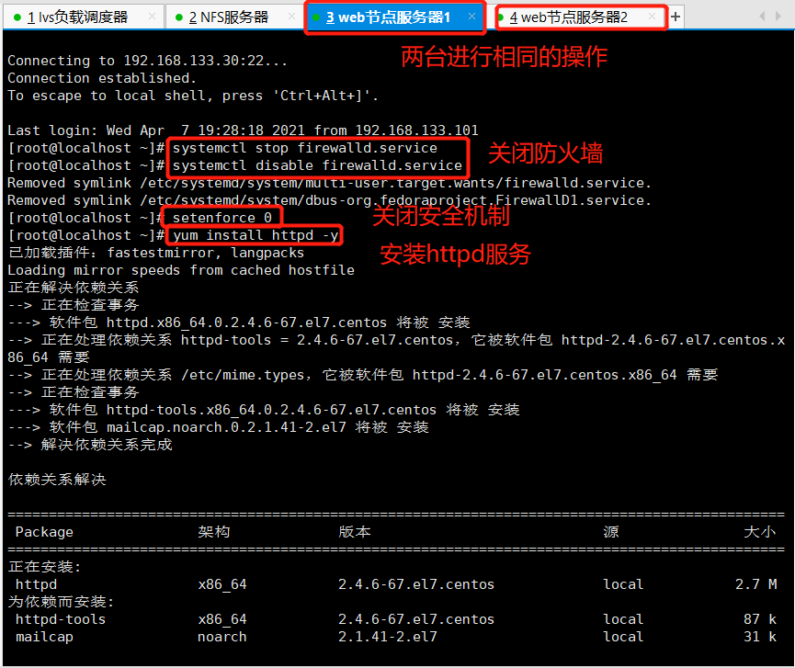Click the 'noarch' architecture value

pyautogui.click(x=222, y=637)
